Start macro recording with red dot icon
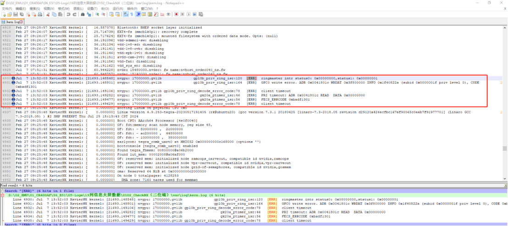 (x=176, y=14)
